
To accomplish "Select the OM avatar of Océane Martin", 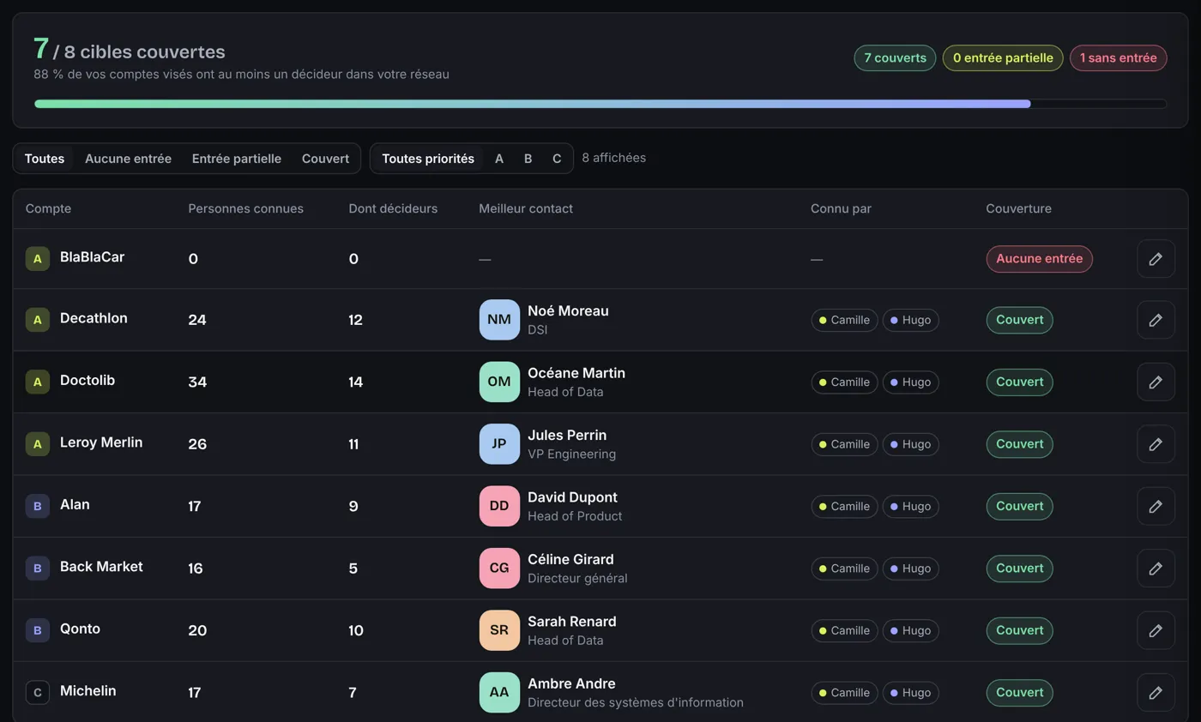I will coord(499,382).
